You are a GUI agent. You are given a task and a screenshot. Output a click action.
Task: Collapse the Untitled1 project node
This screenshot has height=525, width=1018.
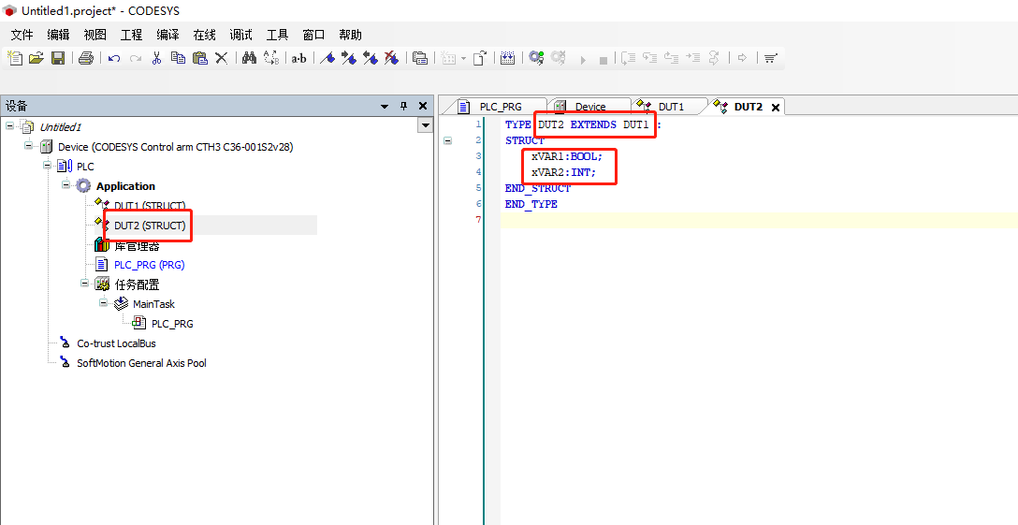[x=9, y=126]
